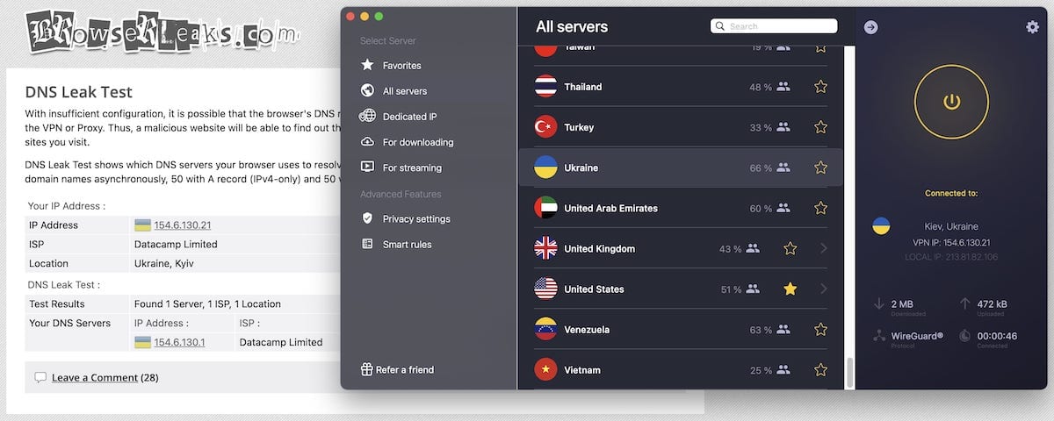This screenshot has height=421, width=1054.
Task: Click the upload arrow icon beside 472 kB
Action: click(x=964, y=303)
